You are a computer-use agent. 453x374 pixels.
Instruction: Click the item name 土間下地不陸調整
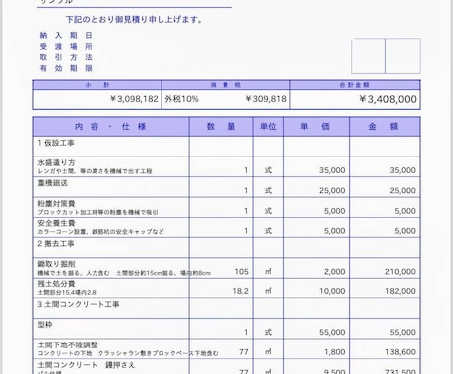[68, 344]
